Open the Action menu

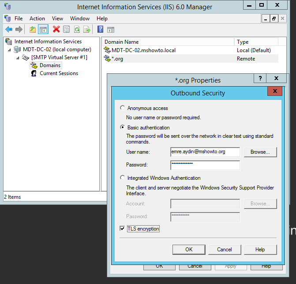tap(37, 19)
